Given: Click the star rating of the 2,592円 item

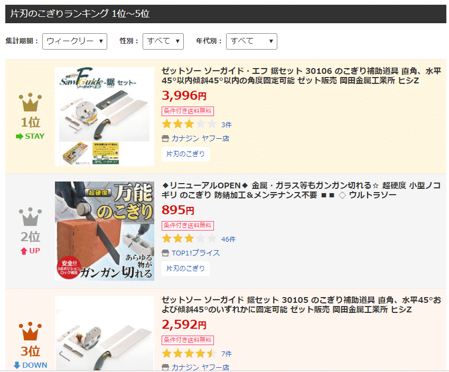Looking at the screenshot, I should (x=189, y=354).
